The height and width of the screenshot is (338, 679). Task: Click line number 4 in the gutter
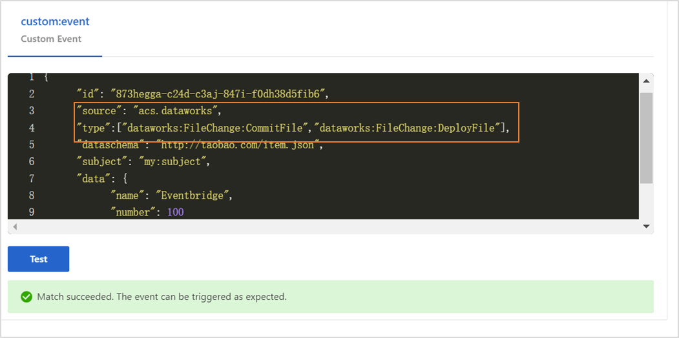click(x=31, y=128)
